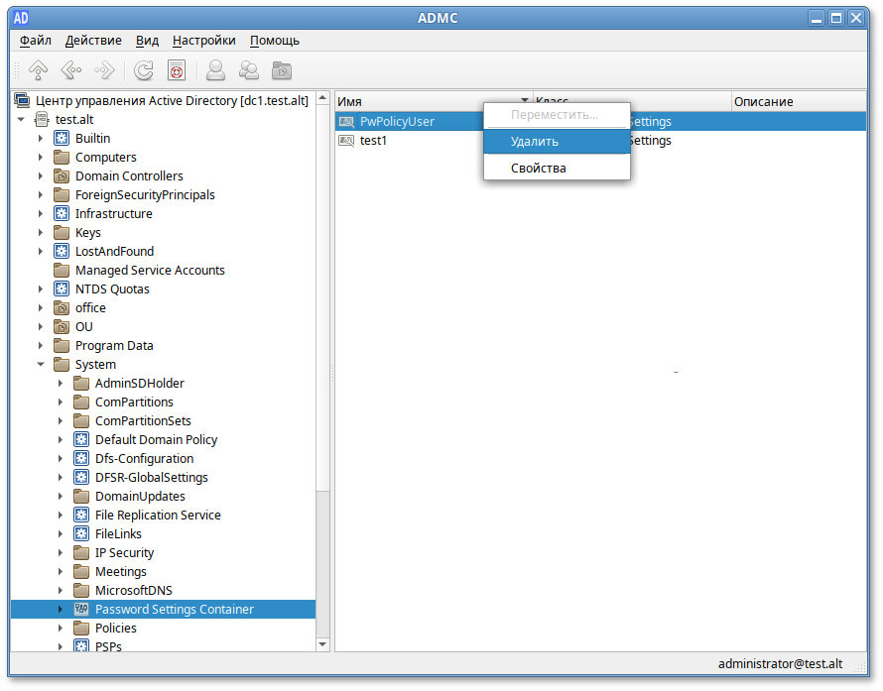The width and height of the screenshot is (883, 691).
Task: Select 'Удалить' in the context menu
Action: [535, 142]
